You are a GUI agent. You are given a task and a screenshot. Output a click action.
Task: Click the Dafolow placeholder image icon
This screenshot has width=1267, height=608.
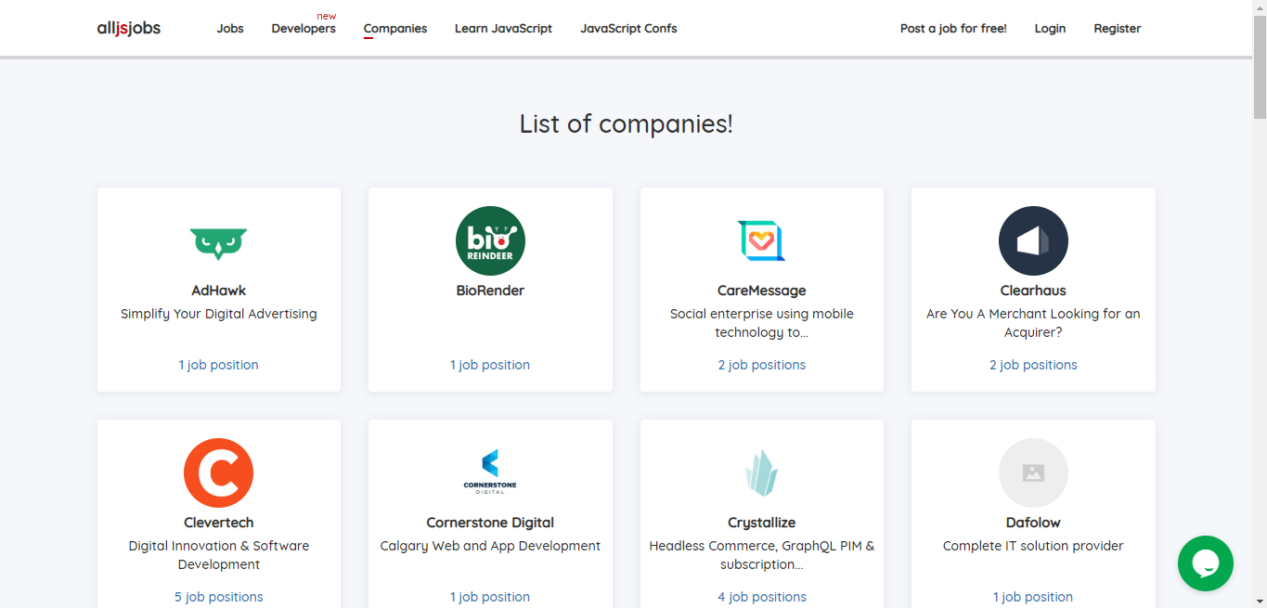click(x=1033, y=472)
